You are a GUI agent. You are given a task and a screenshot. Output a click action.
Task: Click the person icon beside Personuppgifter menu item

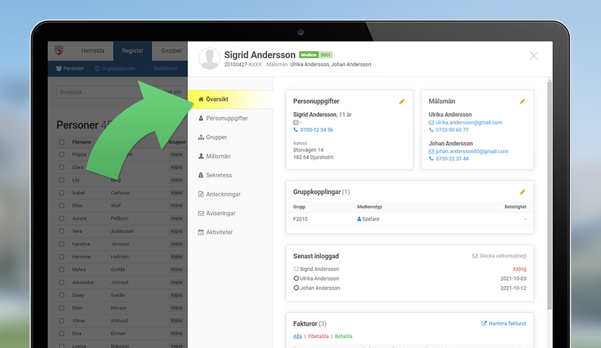(201, 118)
